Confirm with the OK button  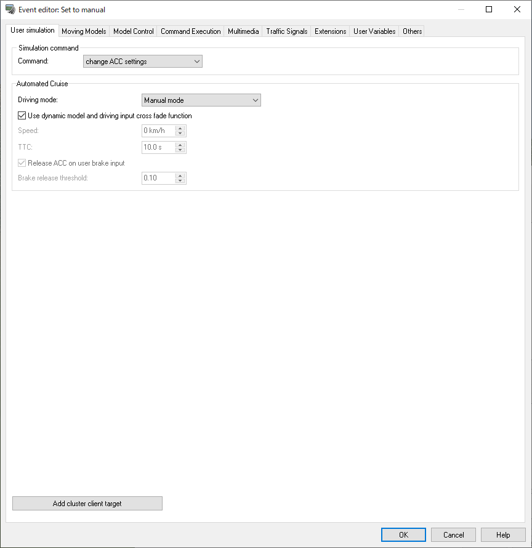[x=403, y=535]
